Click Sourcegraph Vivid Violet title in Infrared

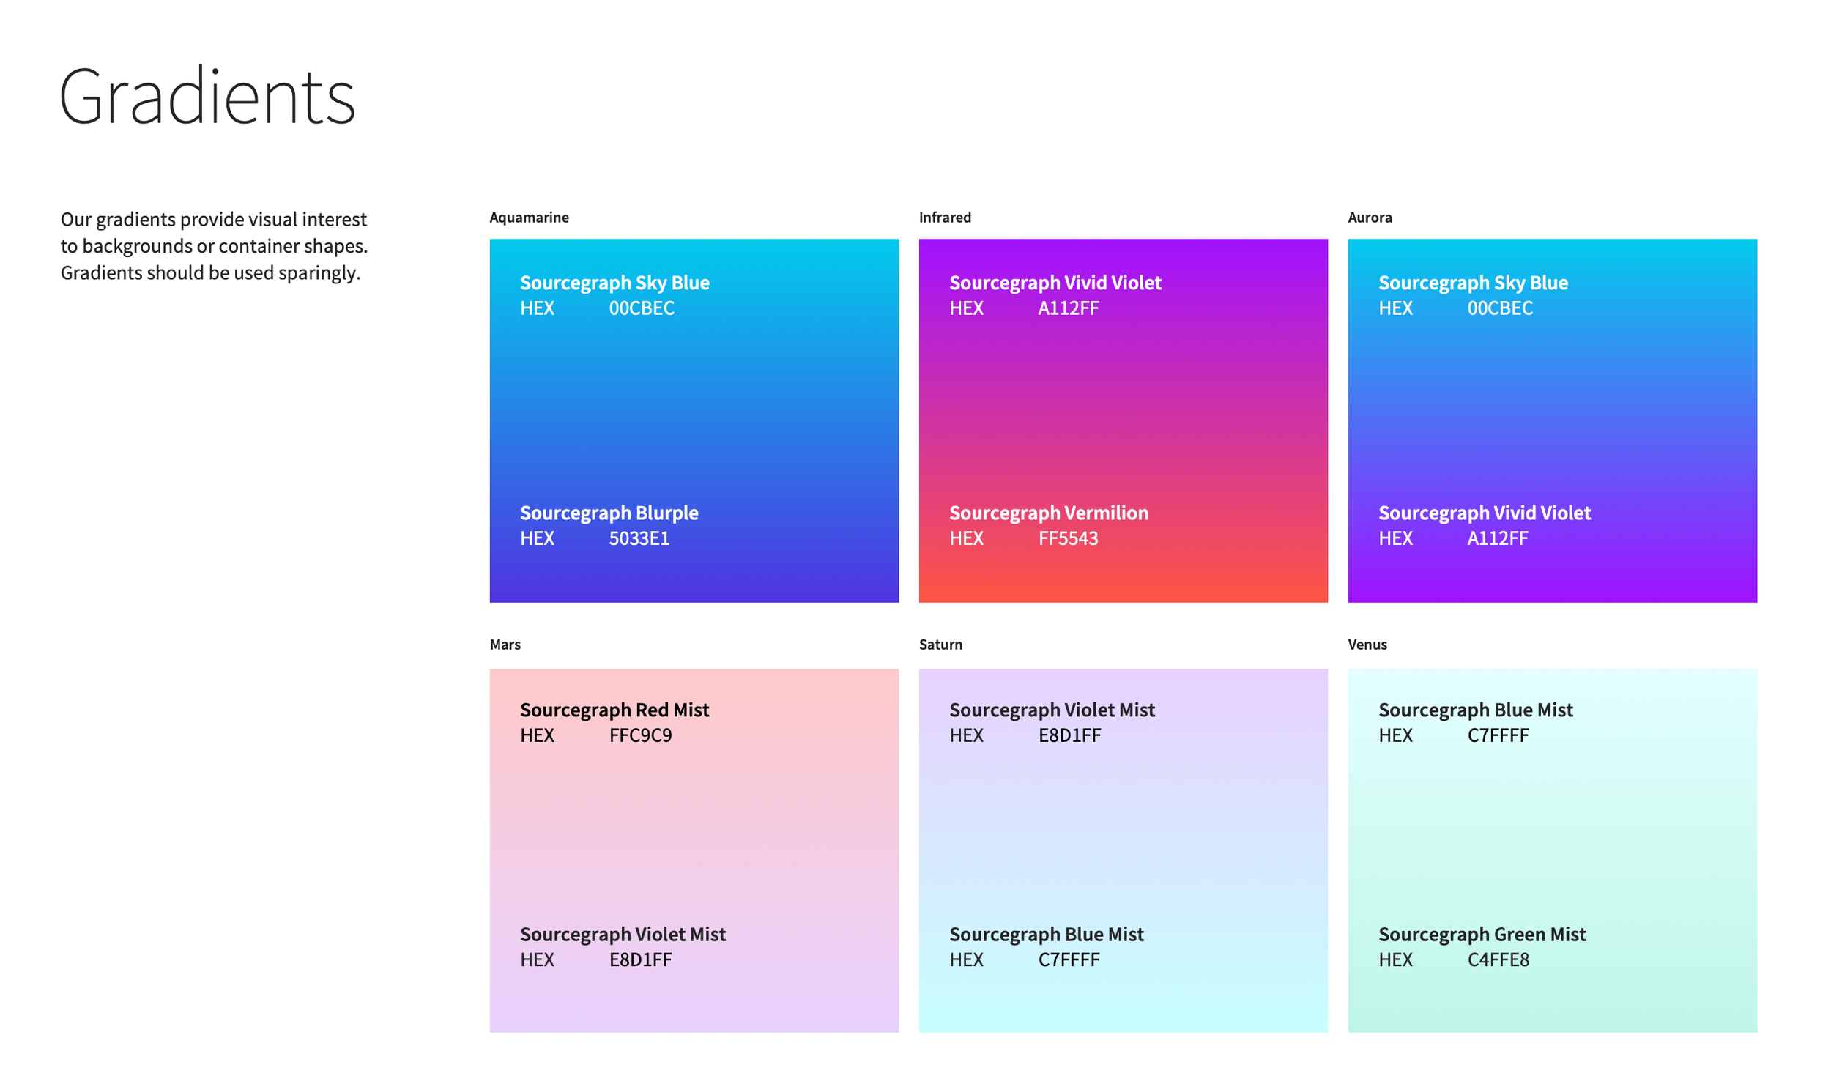pyautogui.click(x=1055, y=283)
